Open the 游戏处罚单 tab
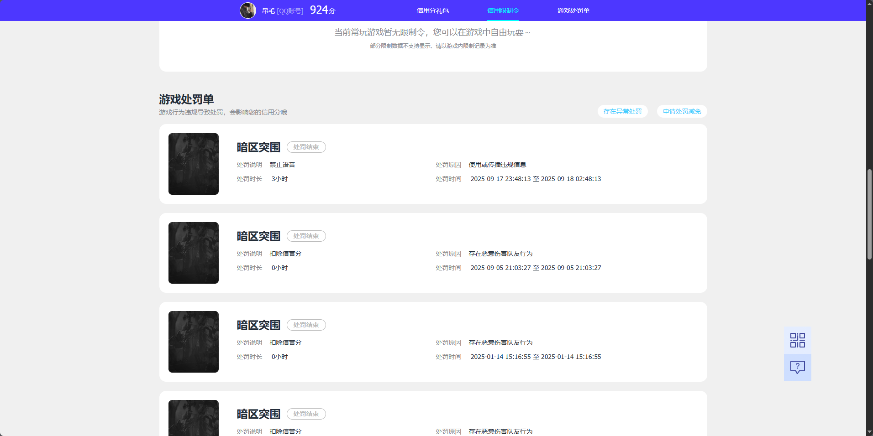Image resolution: width=873 pixels, height=436 pixels. 573,10
